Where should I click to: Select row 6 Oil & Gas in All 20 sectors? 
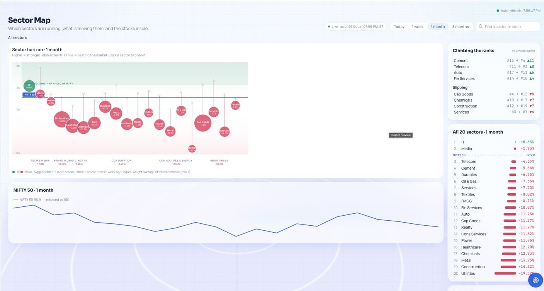tap(494, 181)
